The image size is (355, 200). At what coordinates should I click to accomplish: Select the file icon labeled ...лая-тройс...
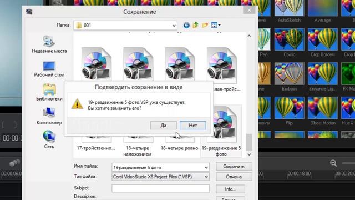point(222,66)
